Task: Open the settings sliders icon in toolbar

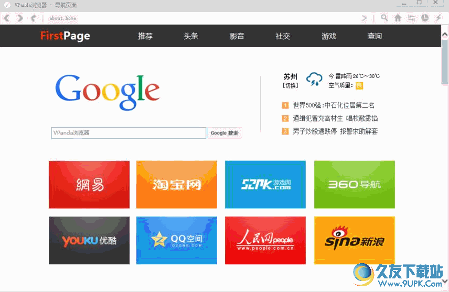Action: [411, 18]
